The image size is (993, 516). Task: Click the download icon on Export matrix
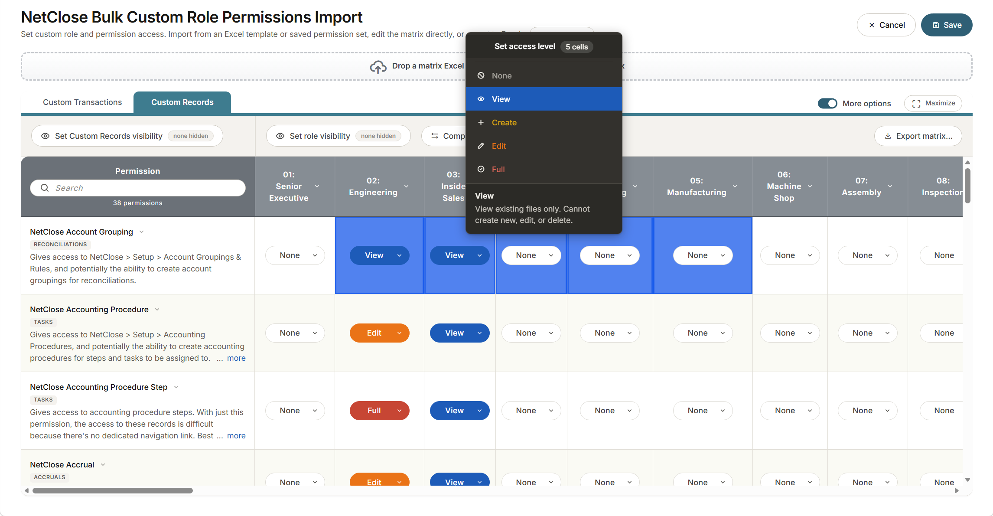coord(888,136)
